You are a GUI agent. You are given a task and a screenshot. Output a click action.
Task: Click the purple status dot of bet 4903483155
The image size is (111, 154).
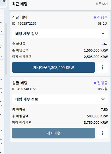click(95, 83)
